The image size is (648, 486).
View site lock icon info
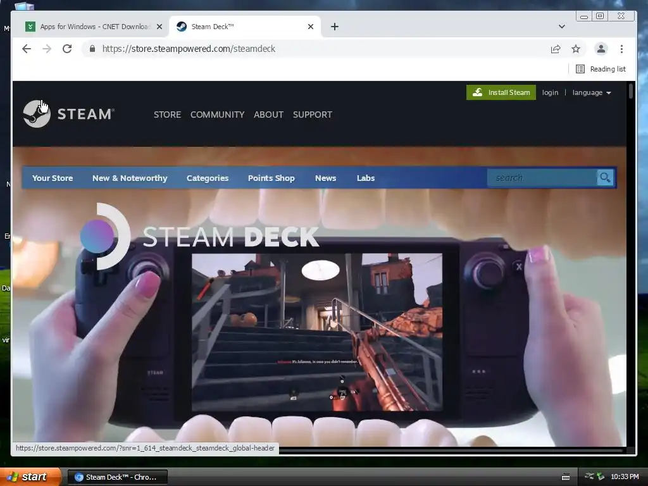point(92,49)
